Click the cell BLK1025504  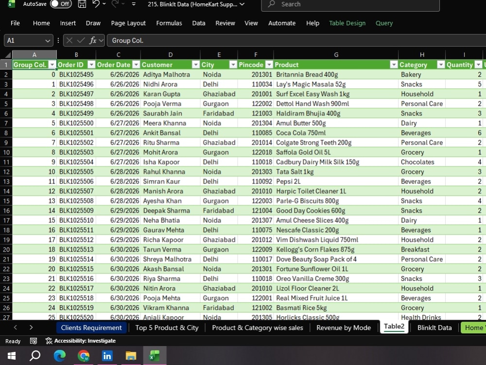point(76,162)
